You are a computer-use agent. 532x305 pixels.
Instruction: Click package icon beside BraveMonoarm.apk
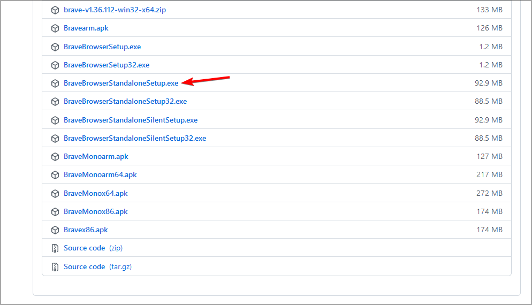pyautogui.click(x=55, y=157)
